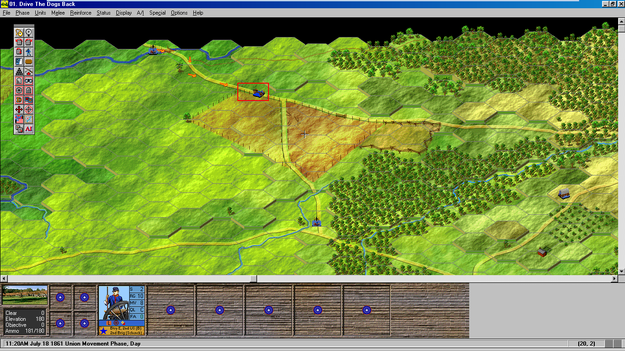The width and height of the screenshot is (625, 351).
Task: Click the pocket watch icon in the toolbar
Action: click(19, 32)
